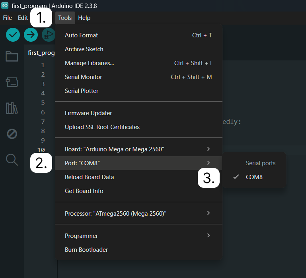
Task: Open the Debug sidebar crossed-circle icon
Action: tap(12, 134)
